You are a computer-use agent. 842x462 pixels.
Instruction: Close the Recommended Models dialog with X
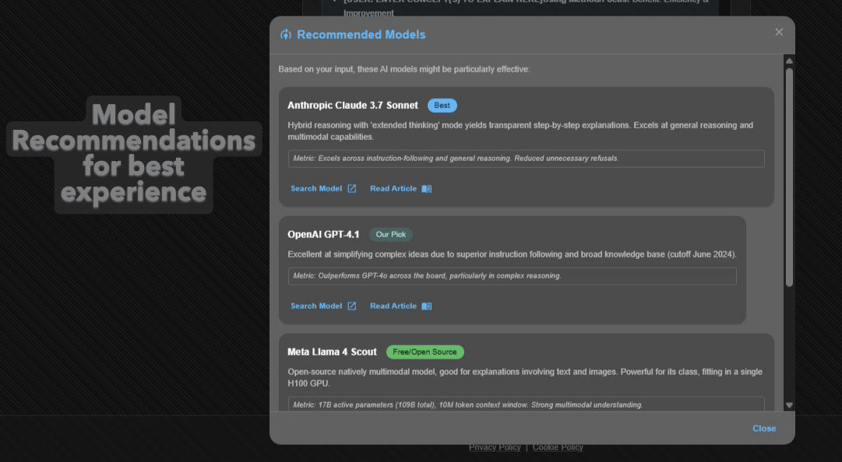tap(779, 32)
